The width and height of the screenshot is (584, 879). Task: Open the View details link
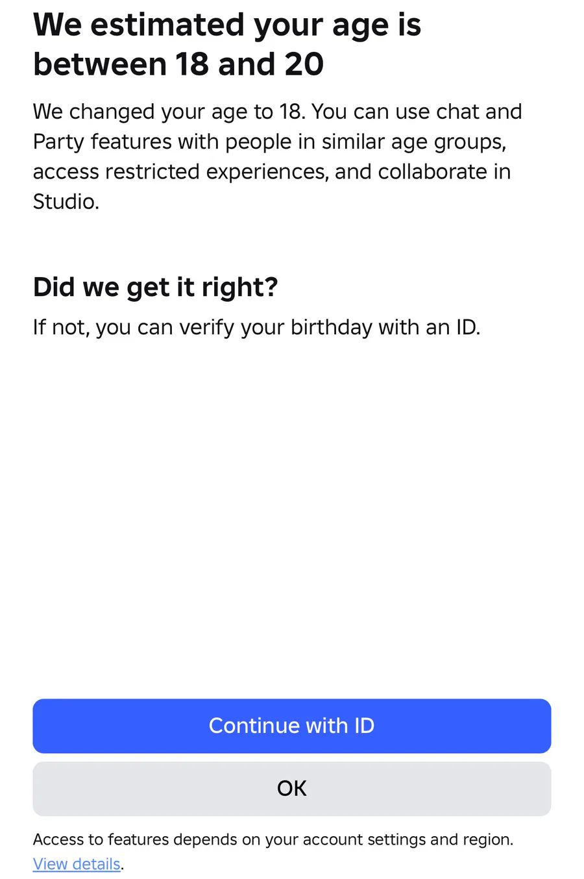pos(77,864)
